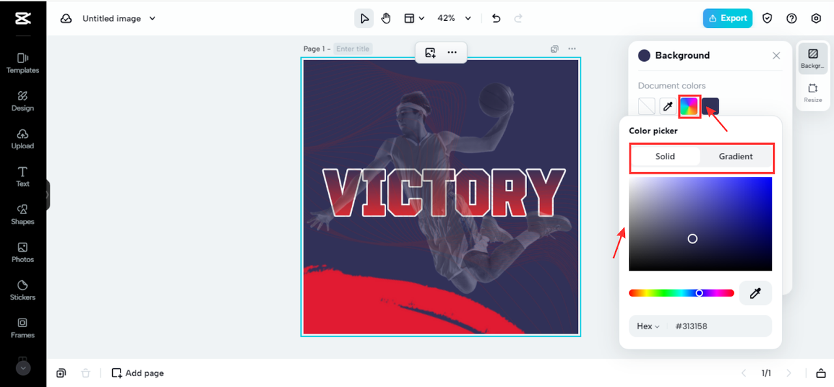Screen dimensions: 834x387
Task: Open more options above canvas
Action: (452, 53)
